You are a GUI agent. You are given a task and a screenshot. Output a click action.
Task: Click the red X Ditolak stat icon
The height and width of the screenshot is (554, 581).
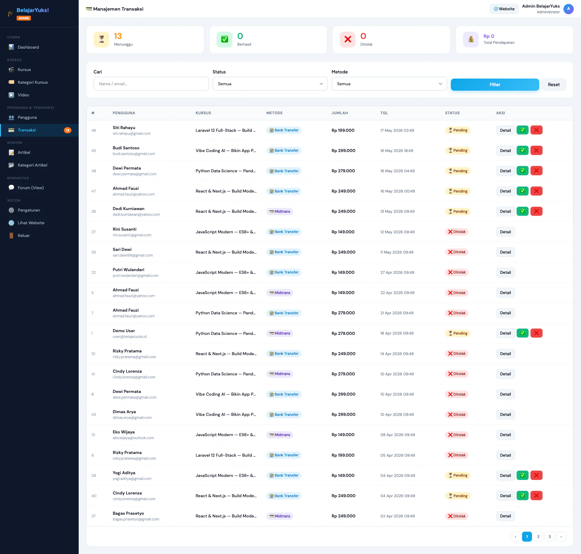(348, 39)
